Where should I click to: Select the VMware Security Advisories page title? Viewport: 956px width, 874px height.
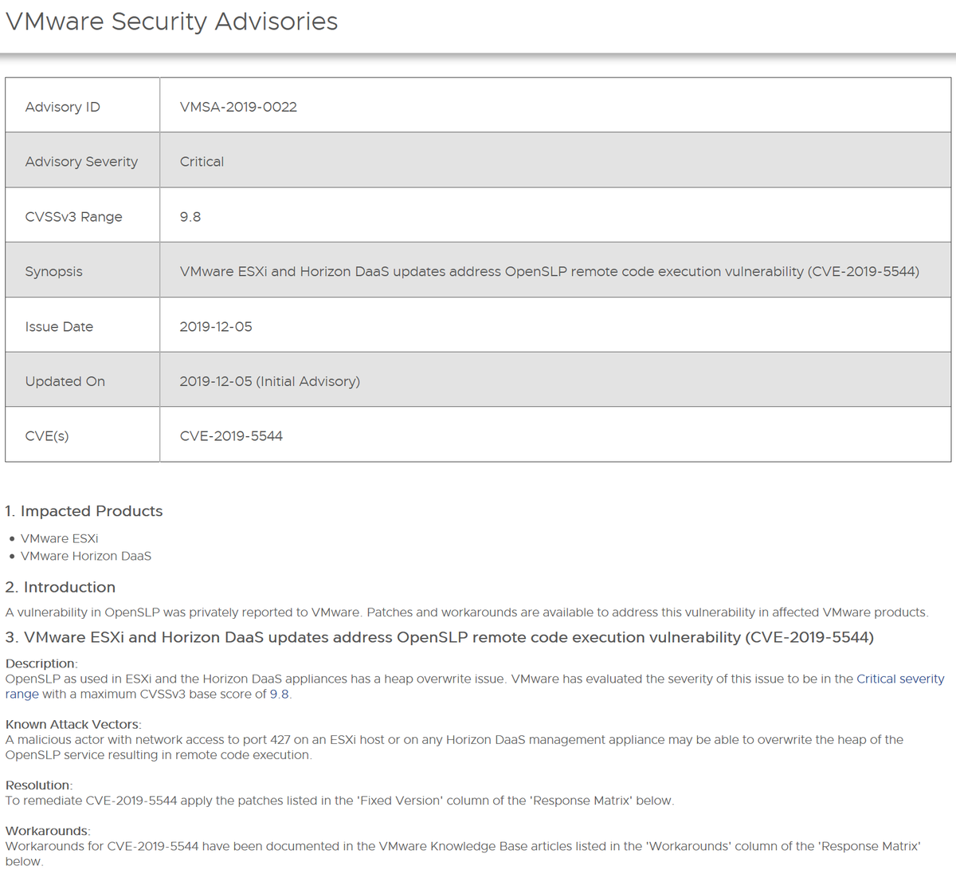[x=171, y=22]
